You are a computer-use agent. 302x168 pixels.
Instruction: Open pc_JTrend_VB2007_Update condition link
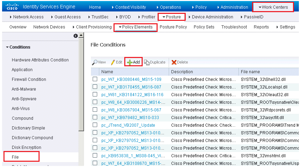(128, 125)
